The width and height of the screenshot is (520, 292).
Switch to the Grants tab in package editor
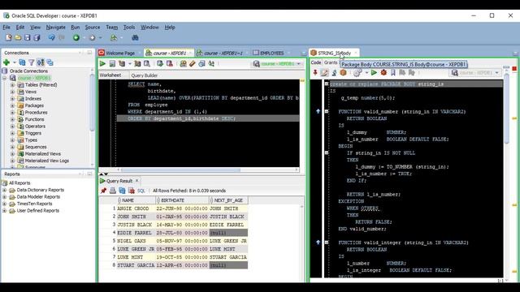coord(331,62)
